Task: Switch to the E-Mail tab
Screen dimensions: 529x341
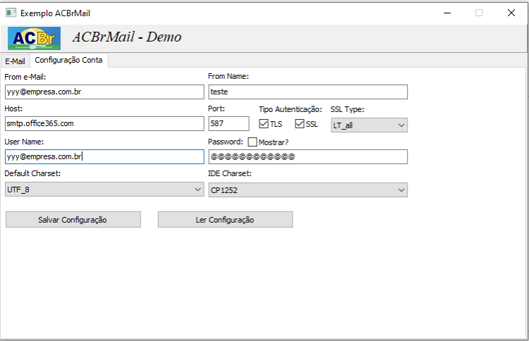Action: point(16,61)
